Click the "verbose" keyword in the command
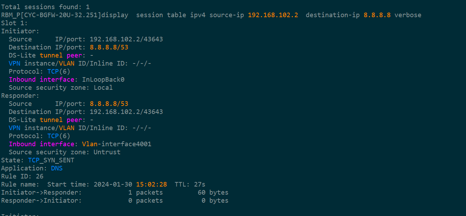This screenshot has height=216, width=466. [408, 15]
